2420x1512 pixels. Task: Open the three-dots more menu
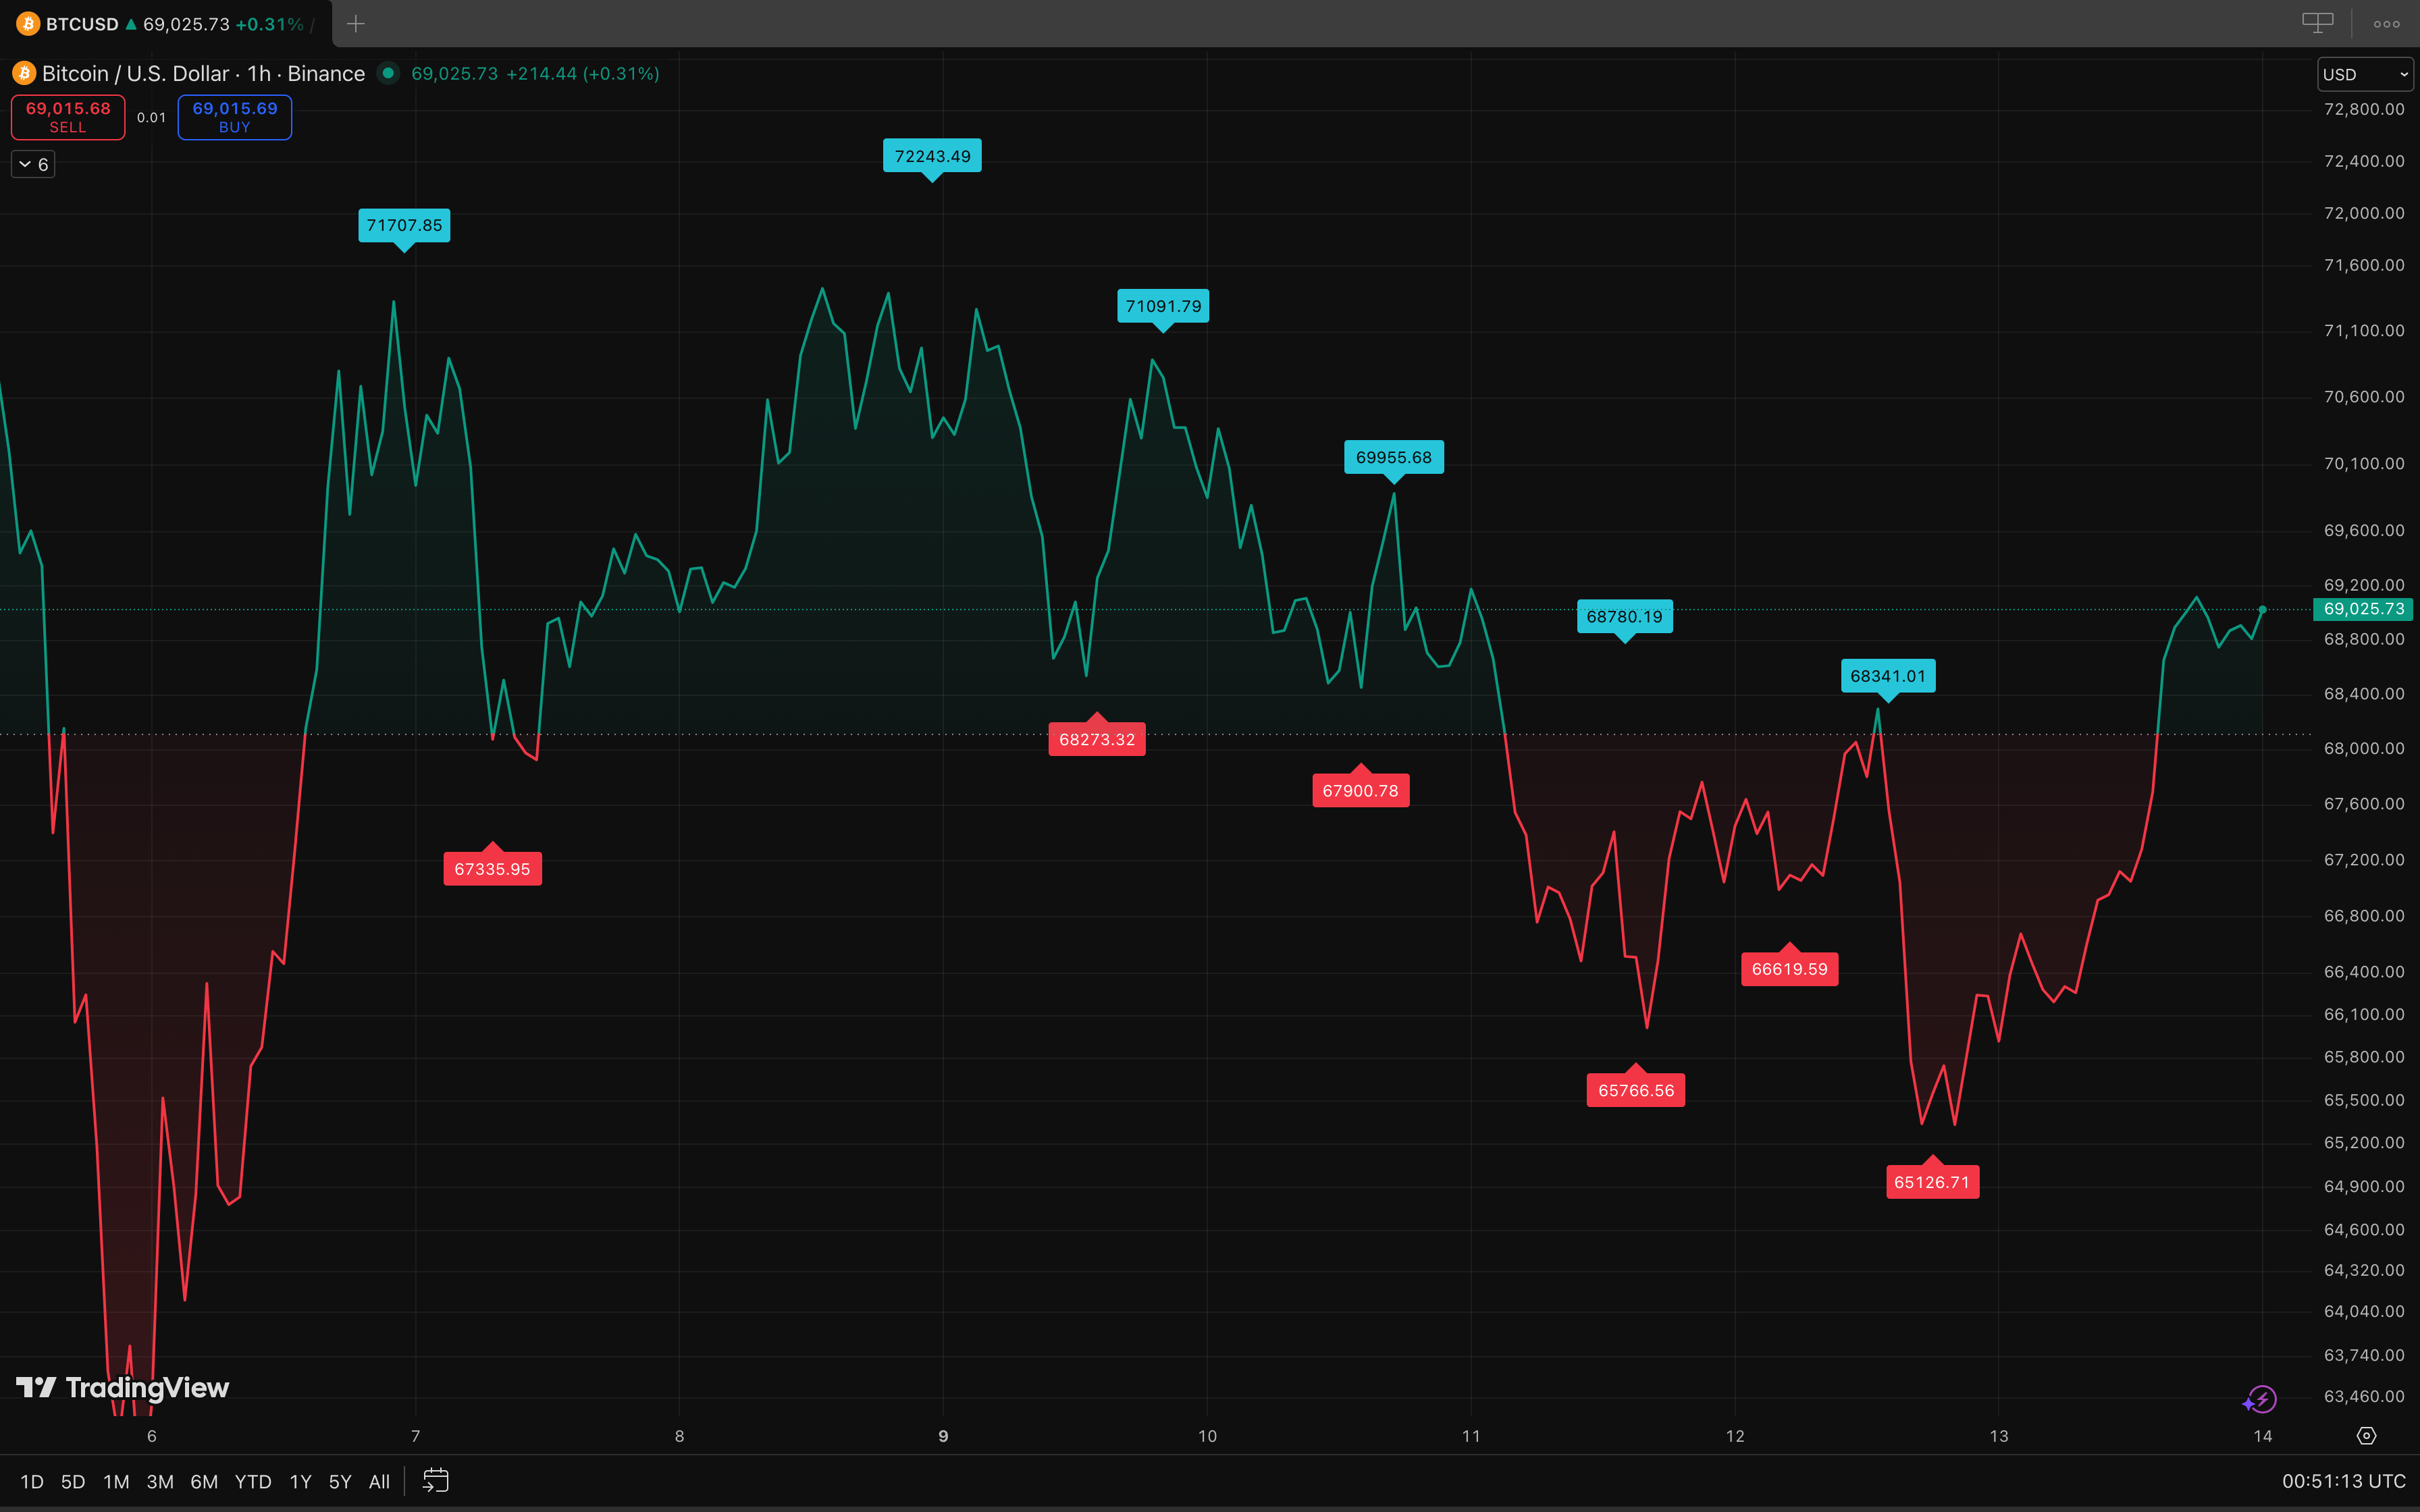(x=2386, y=23)
